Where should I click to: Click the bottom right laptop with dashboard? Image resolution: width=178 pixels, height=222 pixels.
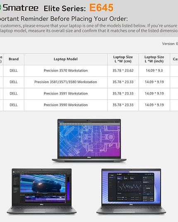coord(131,191)
